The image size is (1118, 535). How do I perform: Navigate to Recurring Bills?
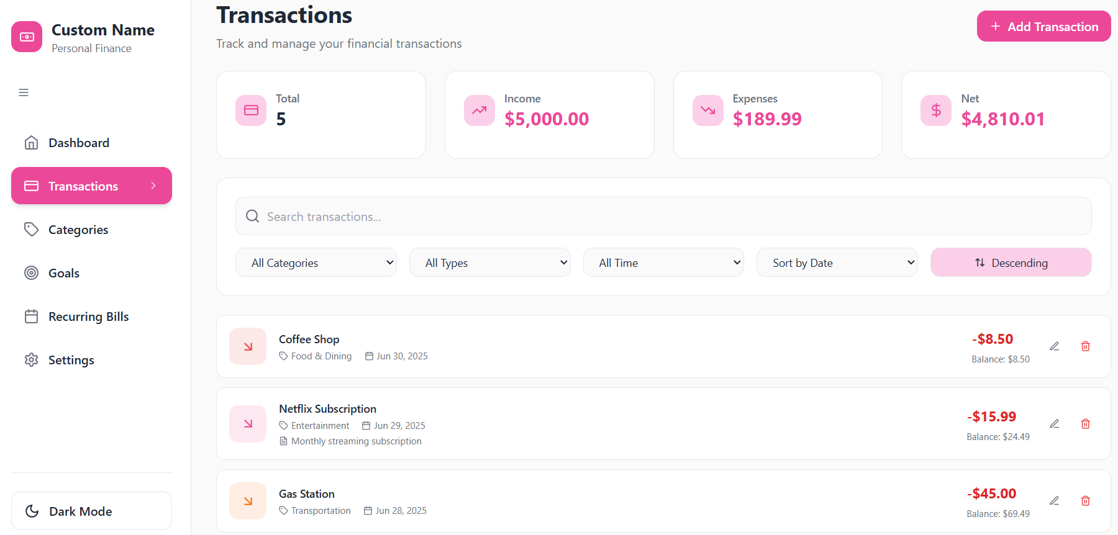pos(88,317)
